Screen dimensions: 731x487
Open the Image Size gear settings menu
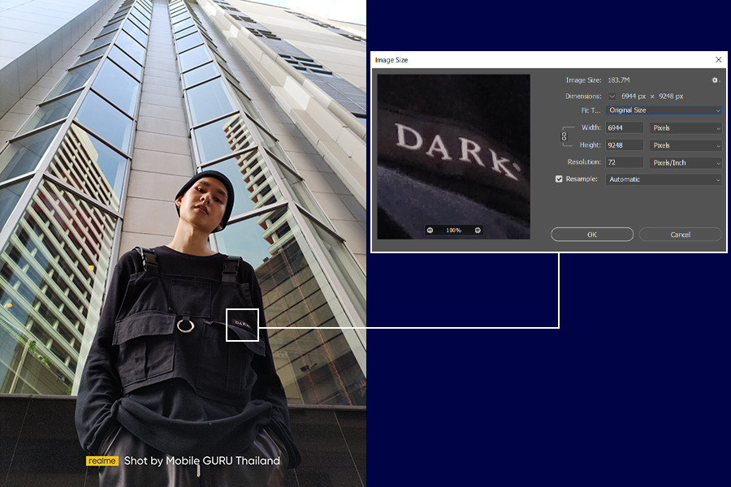pyautogui.click(x=715, y=80)
